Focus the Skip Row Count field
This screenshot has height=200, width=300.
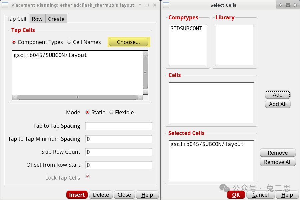119,152
